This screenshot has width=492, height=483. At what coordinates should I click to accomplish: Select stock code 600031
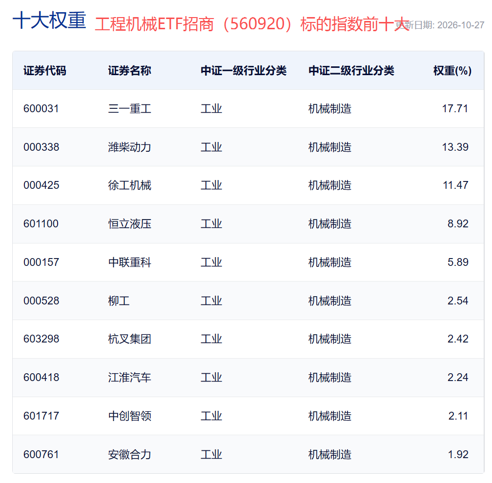tap(41, 108)
